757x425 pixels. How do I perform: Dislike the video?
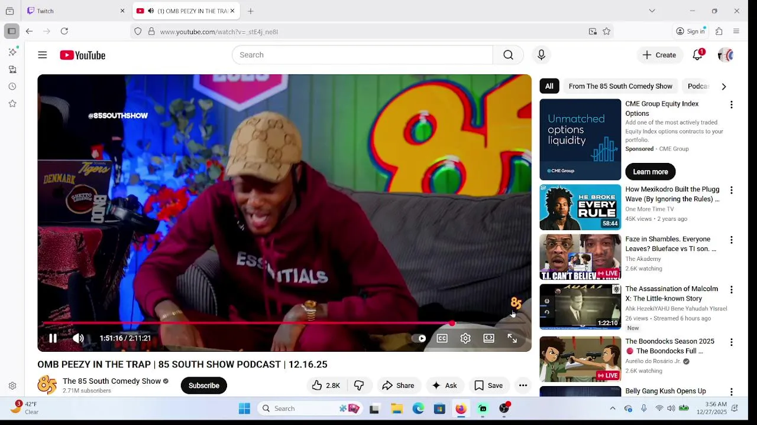tap(359, 385)
